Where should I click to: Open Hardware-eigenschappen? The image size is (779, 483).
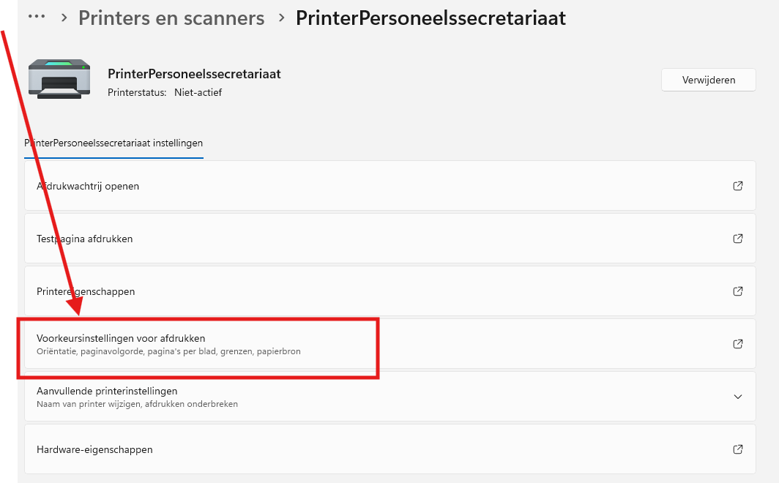[94, 449]
